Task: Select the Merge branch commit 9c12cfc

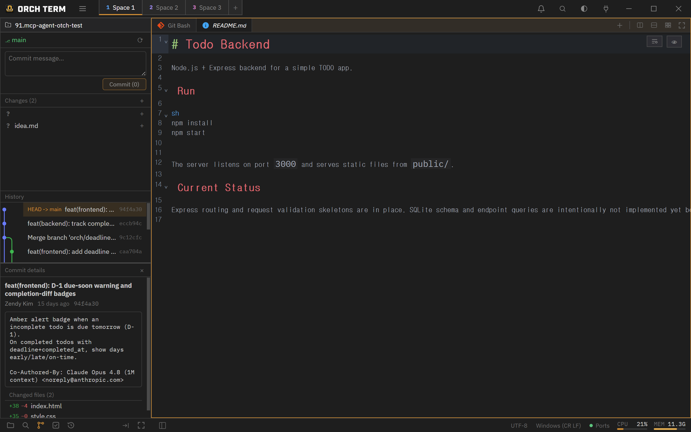Action: (84, 237)
